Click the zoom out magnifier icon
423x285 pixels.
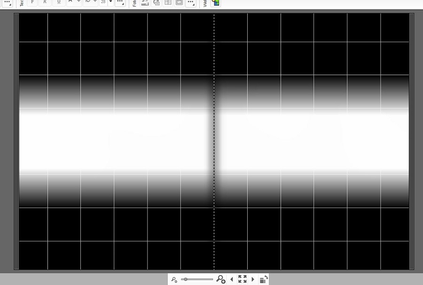click(174, 280)
